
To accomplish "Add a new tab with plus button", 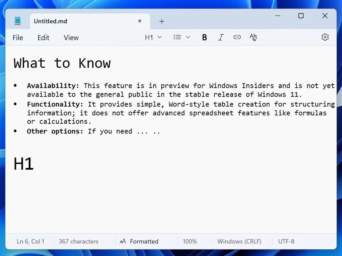I will [162, 21].
